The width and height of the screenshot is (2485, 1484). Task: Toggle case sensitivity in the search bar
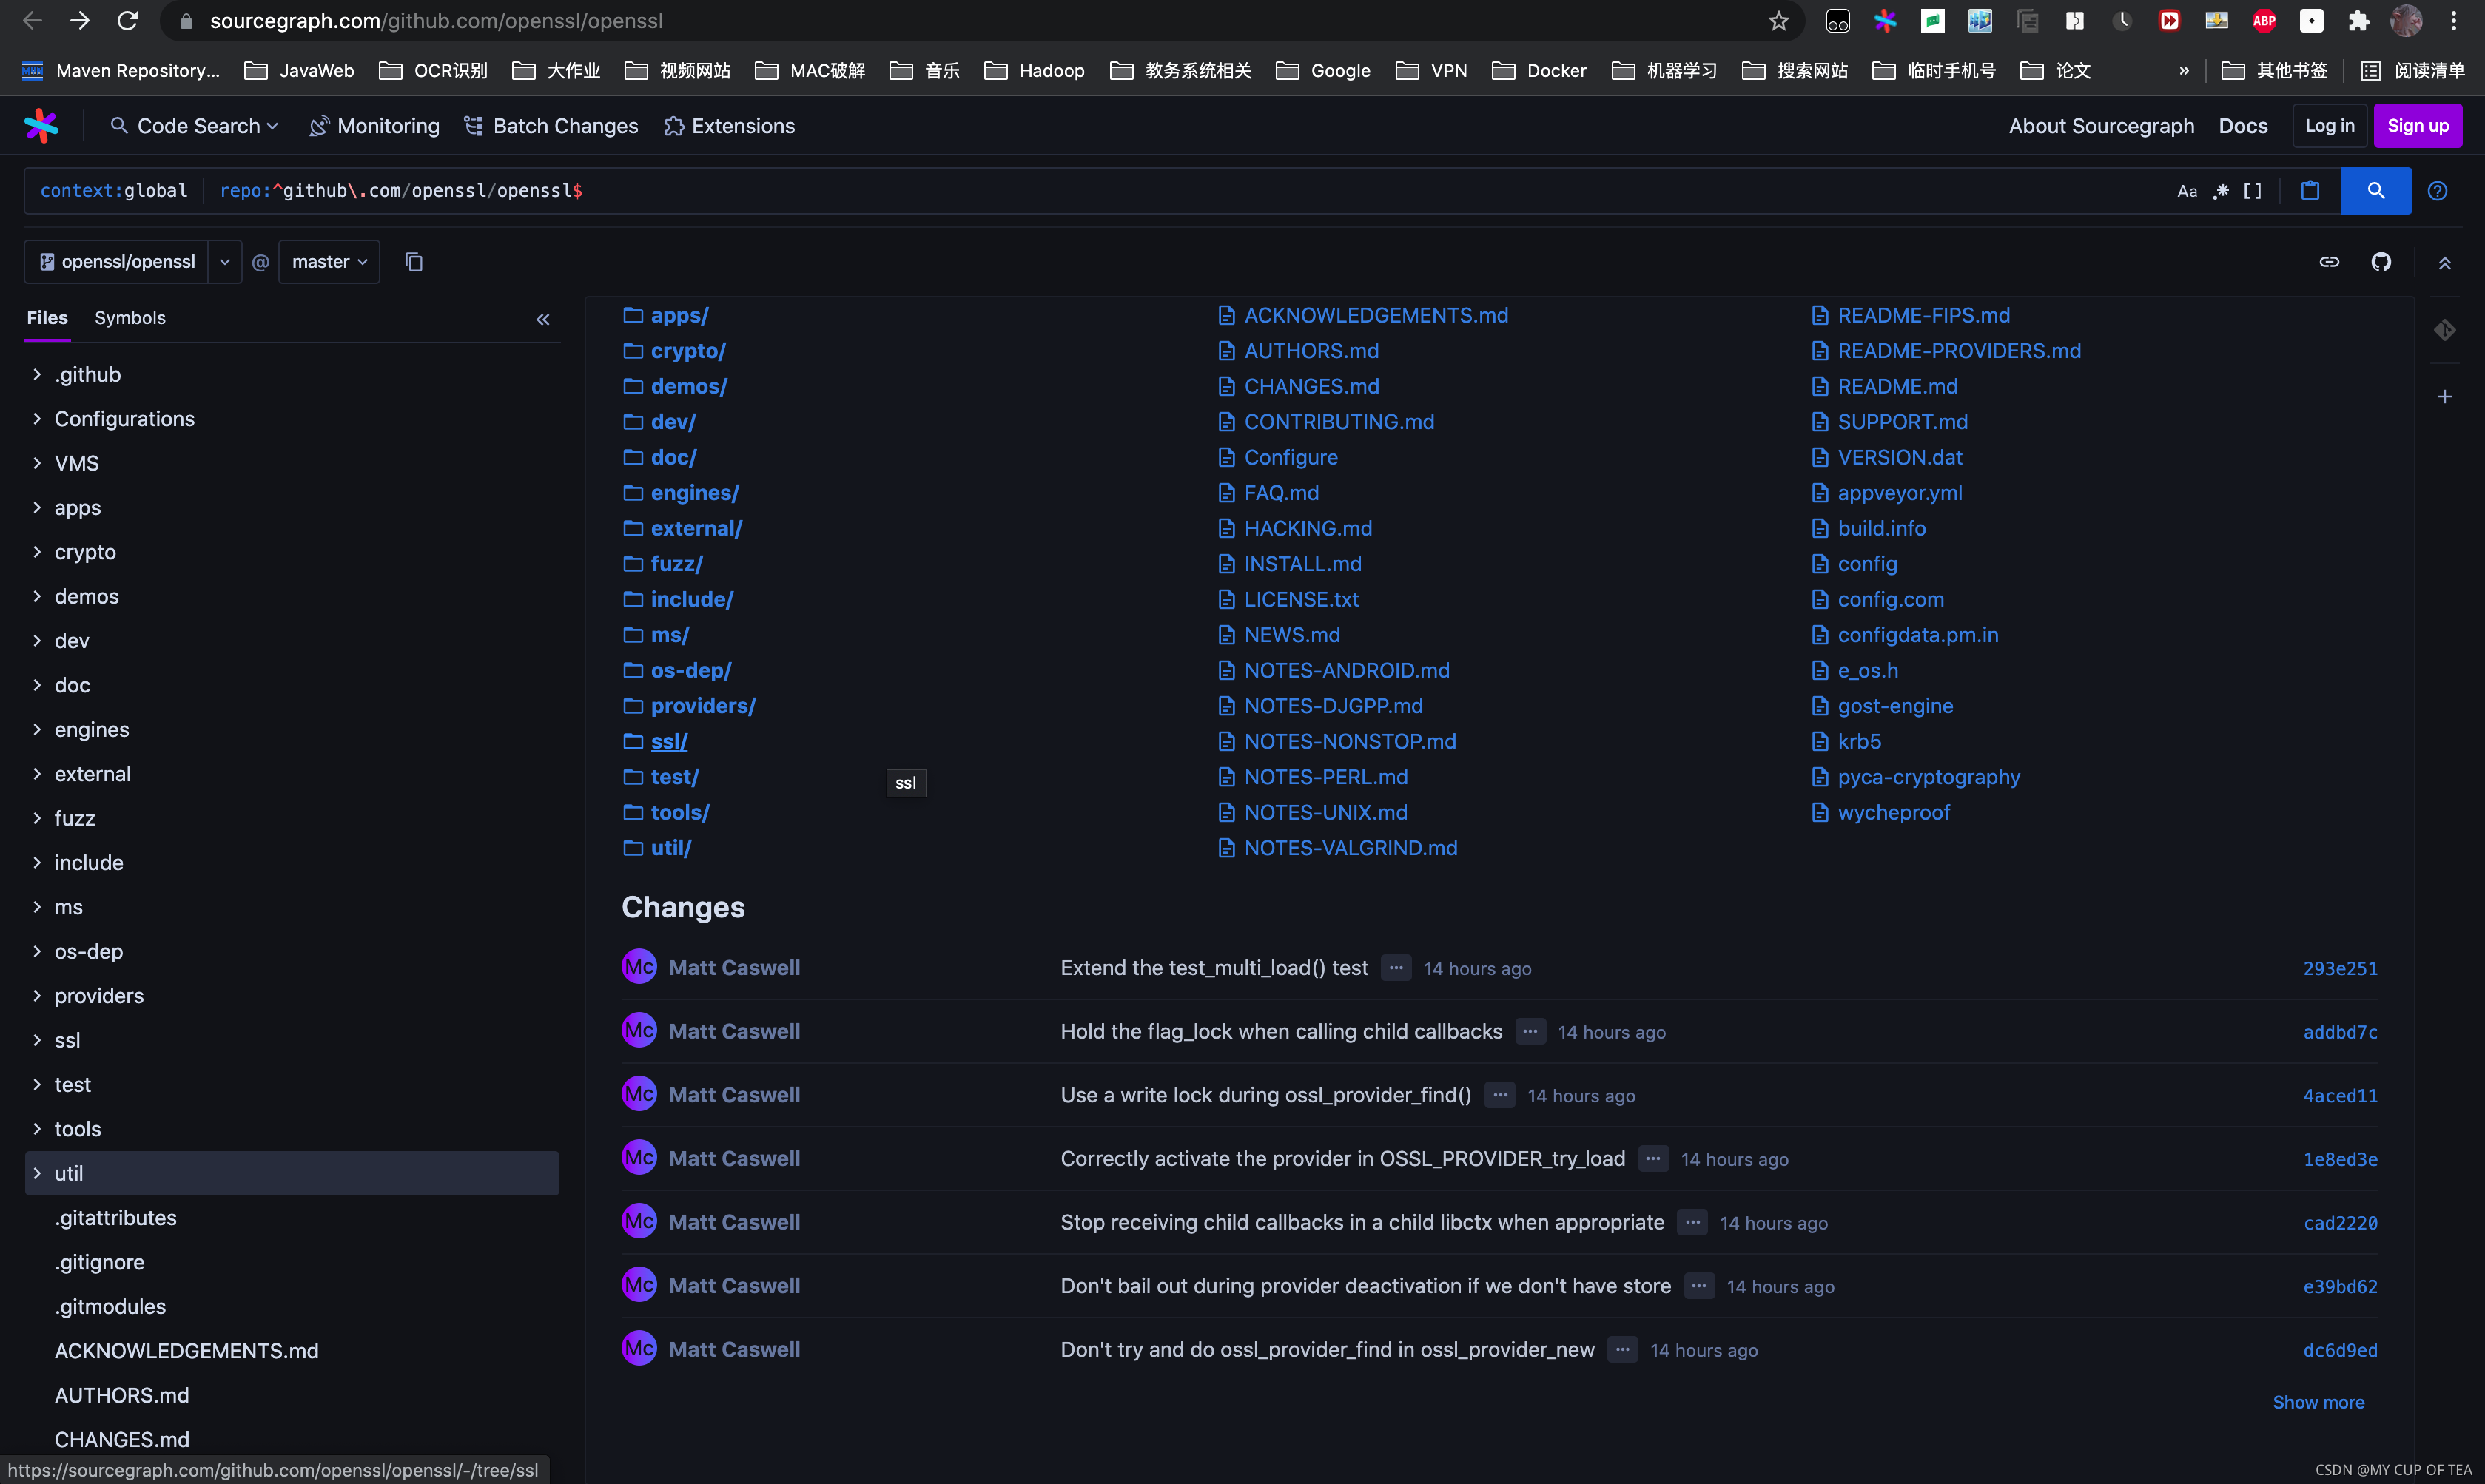[x=2187, y=191]
